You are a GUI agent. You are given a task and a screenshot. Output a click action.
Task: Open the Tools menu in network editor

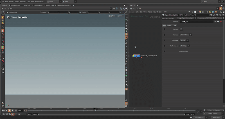tap(150, 12)
